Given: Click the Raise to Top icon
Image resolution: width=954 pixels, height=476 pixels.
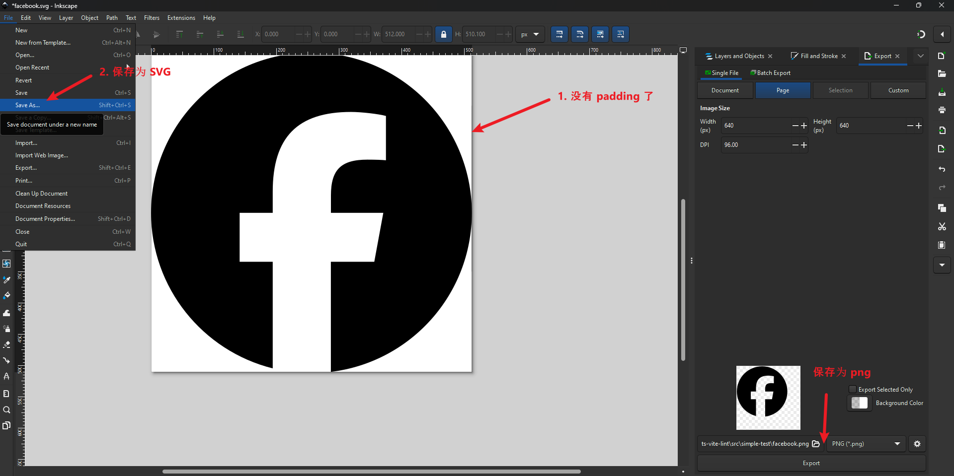Looking at the screenshot, I should coord(179,34).
